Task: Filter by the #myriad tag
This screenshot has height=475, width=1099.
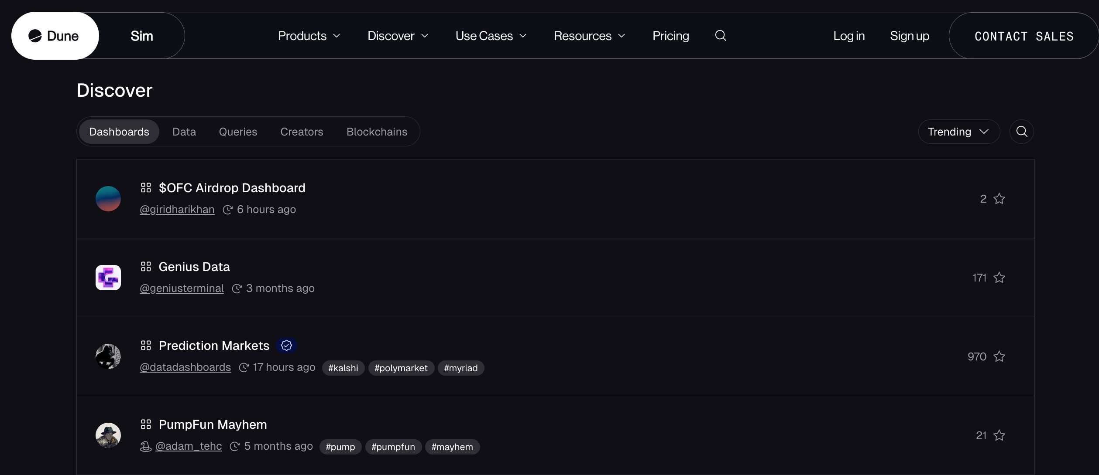Action: coord(461,368)
